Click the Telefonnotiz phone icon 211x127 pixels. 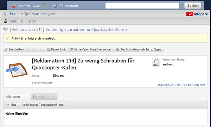(55, 6)
